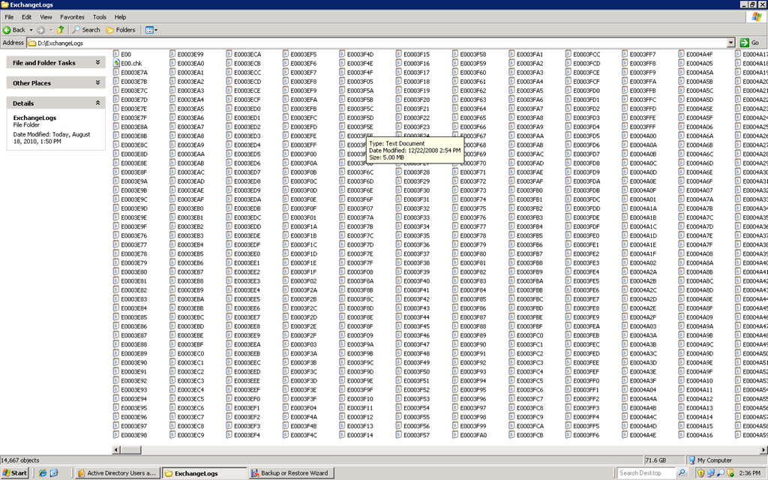This screenshot has height=480, width=768.
Task: Open the Views dropdown in toolbar
Action: coord(150,30)
